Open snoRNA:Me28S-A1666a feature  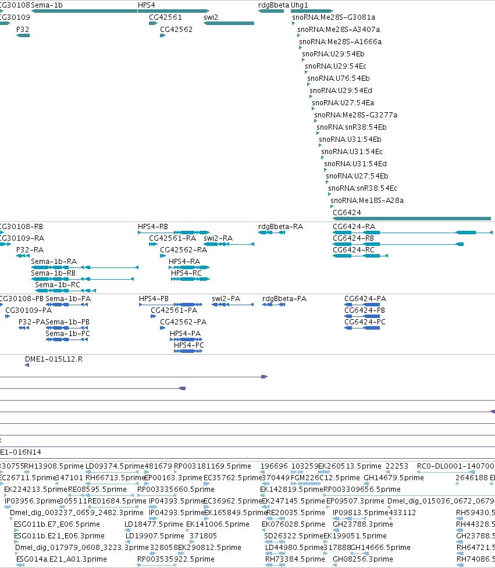click(x=300, y=48)
